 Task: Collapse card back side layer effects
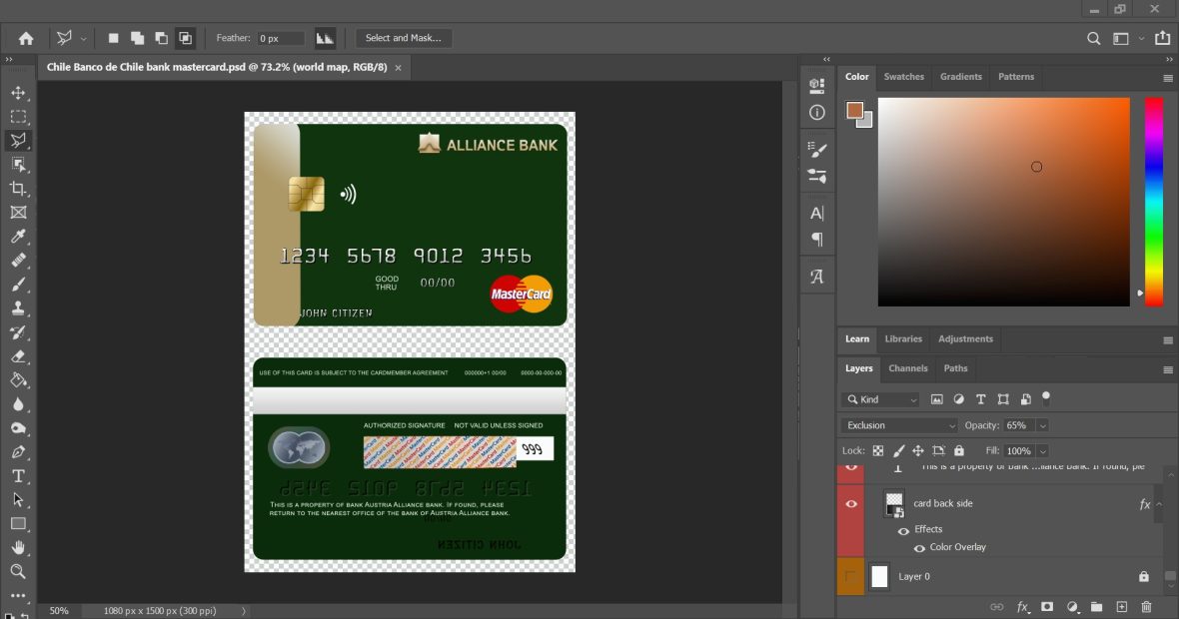1159,504
